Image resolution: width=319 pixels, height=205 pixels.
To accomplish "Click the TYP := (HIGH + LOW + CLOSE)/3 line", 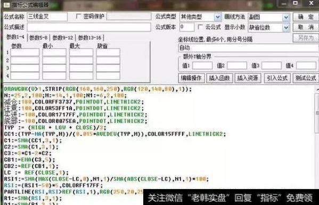I will [55, 127].
